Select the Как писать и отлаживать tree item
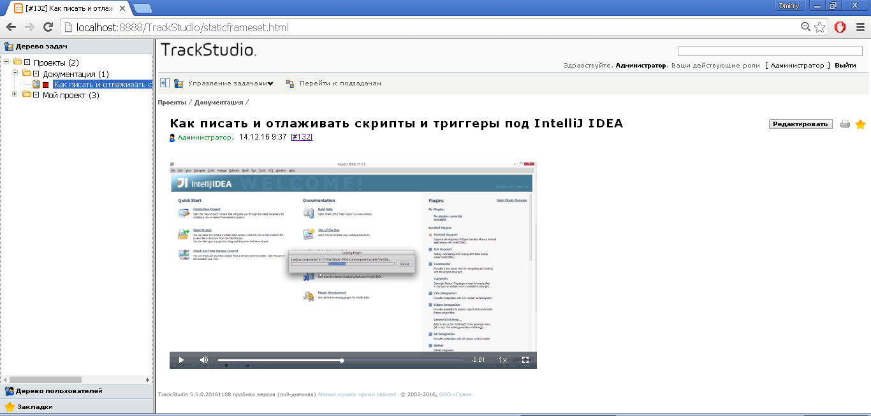This screenshot has width=871, height=416. point(102,84)
